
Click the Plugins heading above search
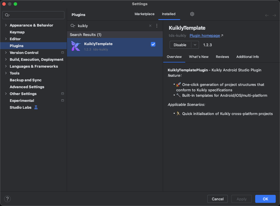coord(78,15)
